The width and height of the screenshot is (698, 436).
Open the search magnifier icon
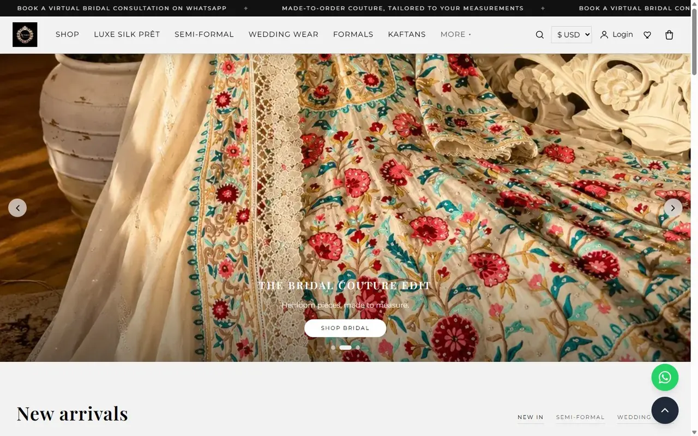point(540,35)
